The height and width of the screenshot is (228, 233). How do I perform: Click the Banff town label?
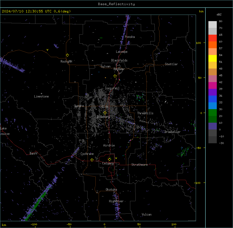pos(34,154)
